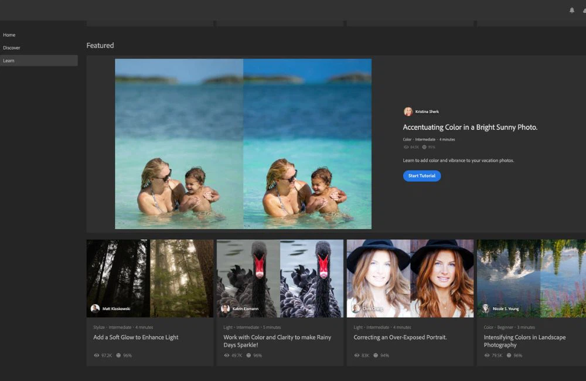Image resolution: width=586 pixels, height=381 pixels.
Task: Click Kristina Sherk's avatar on the featured tutorial
Action: (408, 111)
